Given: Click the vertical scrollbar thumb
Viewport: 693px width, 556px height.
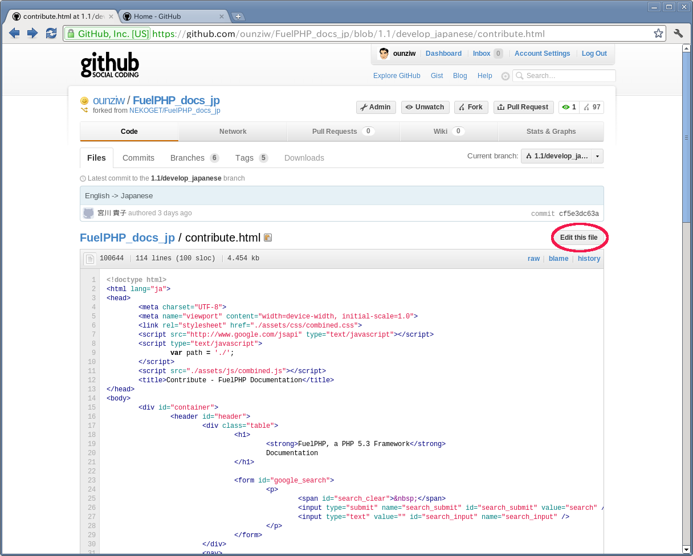Looking at the screenshot, I should click(x=687, y=137).
